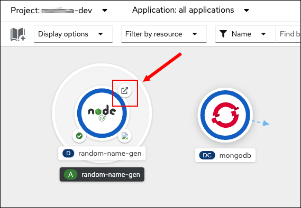The width and height of the screenshot is (301, 208).
Task: Open the Application: all applications dropdown
Action: pos(190,10)
